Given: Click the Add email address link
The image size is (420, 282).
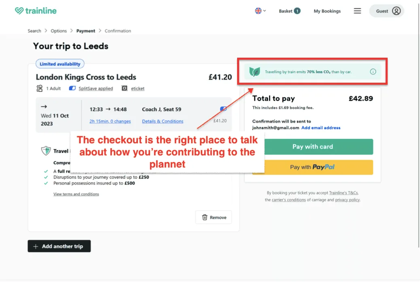Looking at the screenshot, I should click(321, 127).
